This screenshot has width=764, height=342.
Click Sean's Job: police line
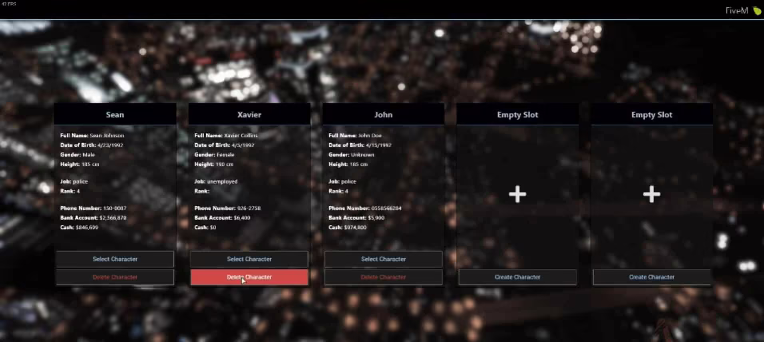74,181
